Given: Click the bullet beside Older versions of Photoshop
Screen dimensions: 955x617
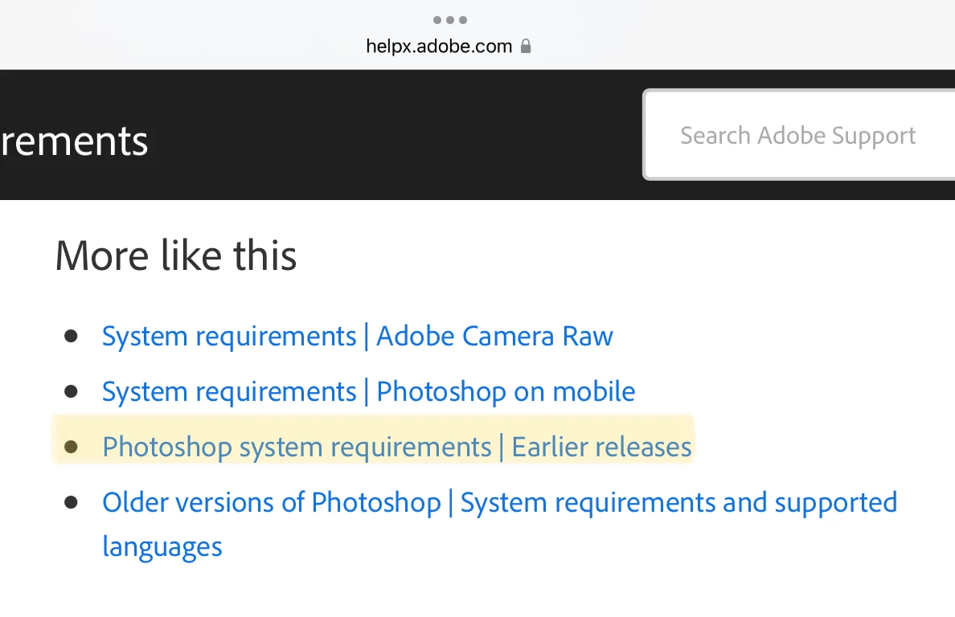Looking at the screenshot, I should pos(71,502).
